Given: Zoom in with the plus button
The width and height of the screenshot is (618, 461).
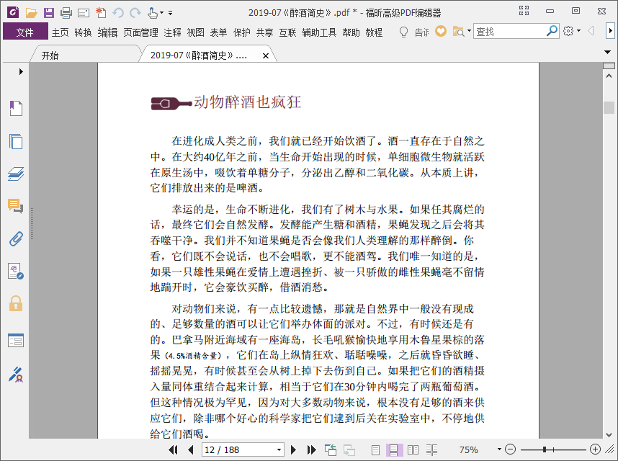Looking at the screenshot, I should point(595,449).
